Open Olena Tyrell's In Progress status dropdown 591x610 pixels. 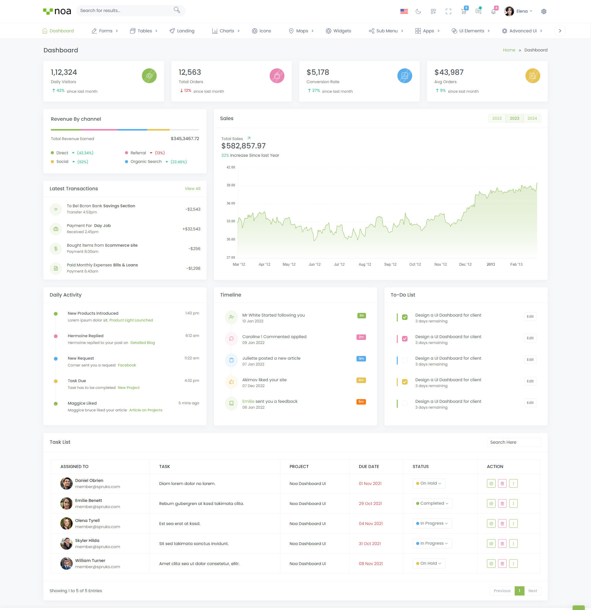coord(432,523)
